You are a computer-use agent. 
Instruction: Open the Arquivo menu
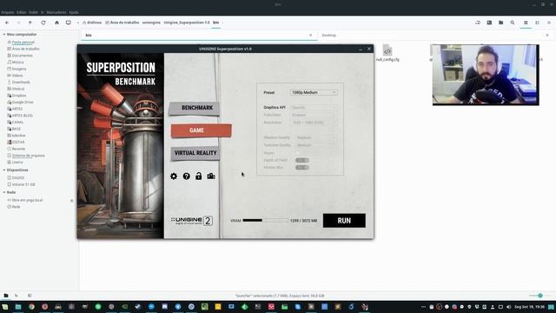[7, 12]
